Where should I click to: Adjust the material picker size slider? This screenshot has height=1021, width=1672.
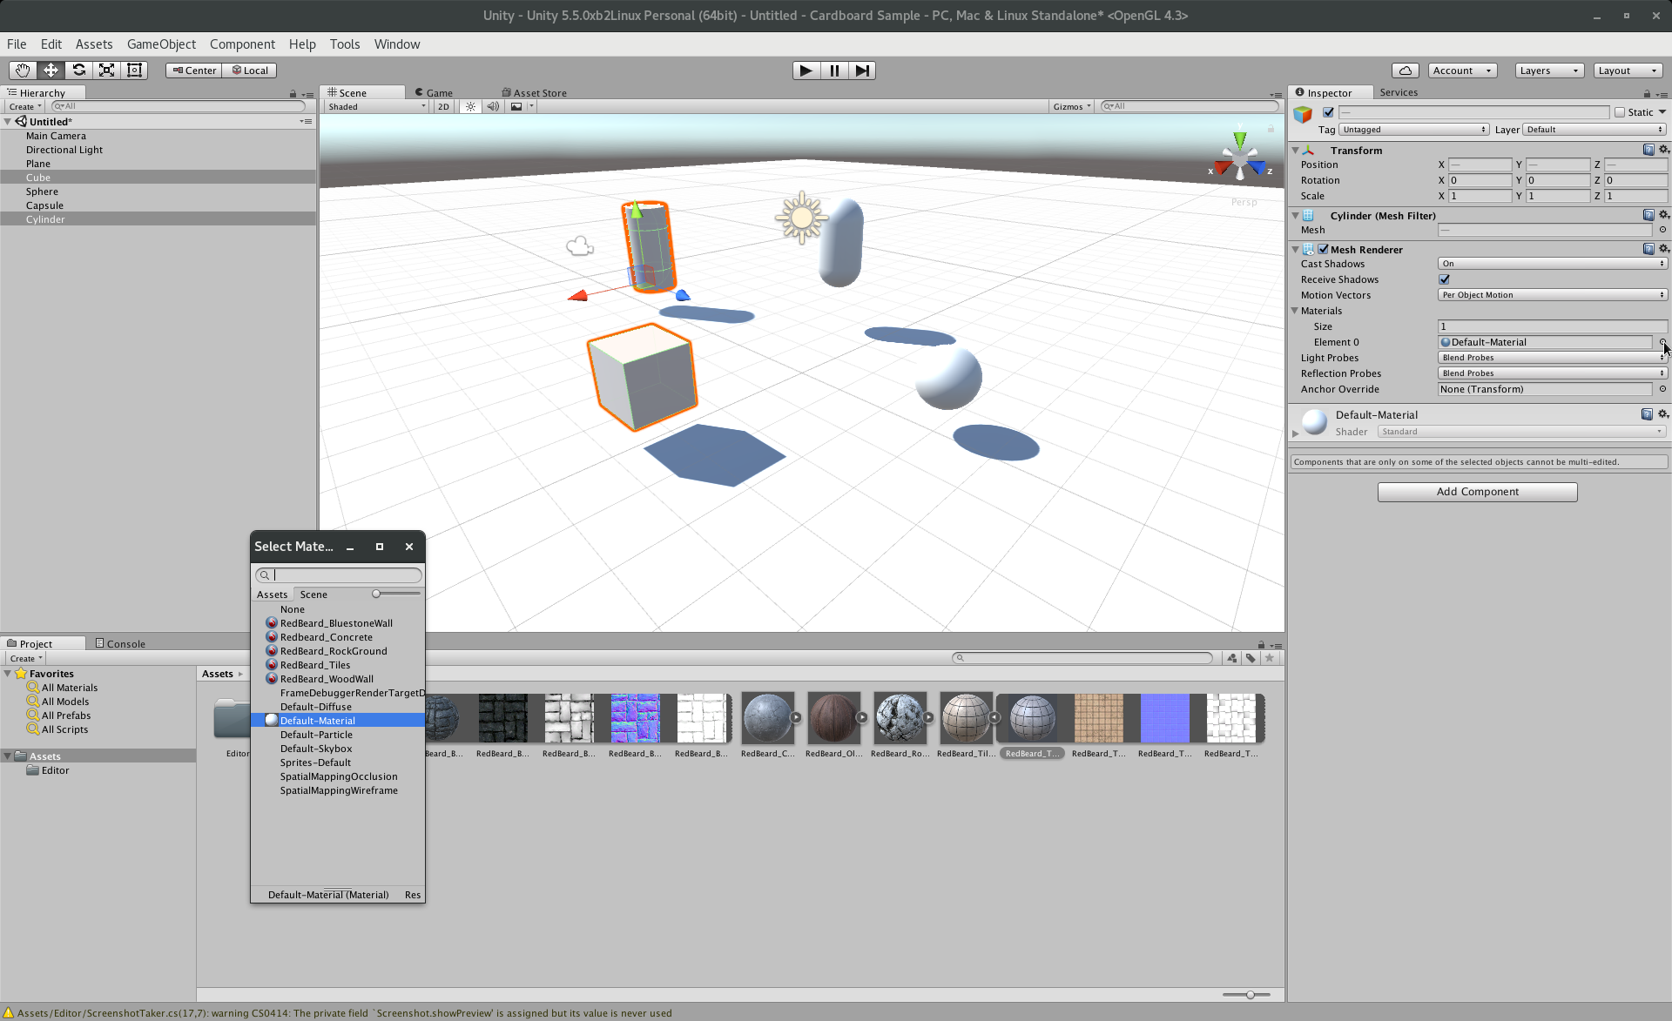[x=376, y=594]
